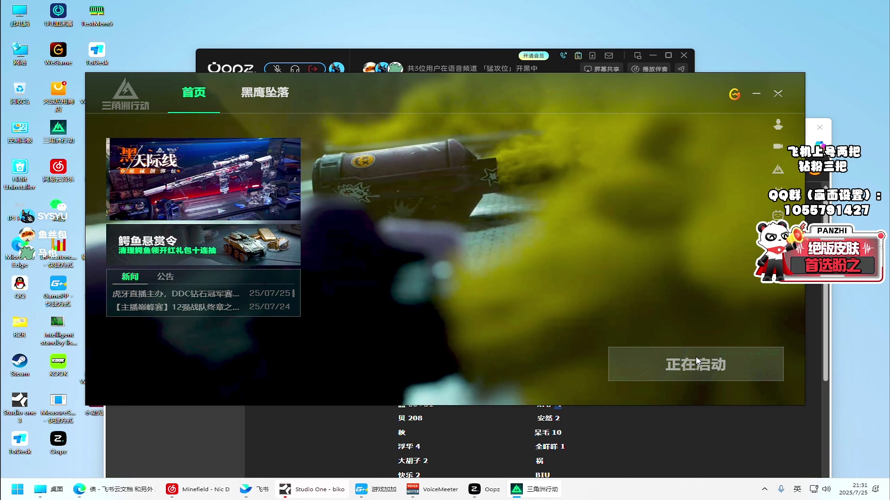Open the download icon in Oopz toolbar
Screen dimensions: 890x500
pyautogui.click(x=592, y=56)
